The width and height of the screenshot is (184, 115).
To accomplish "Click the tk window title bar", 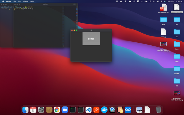I will pyautogui.click(x=91, y=30).
